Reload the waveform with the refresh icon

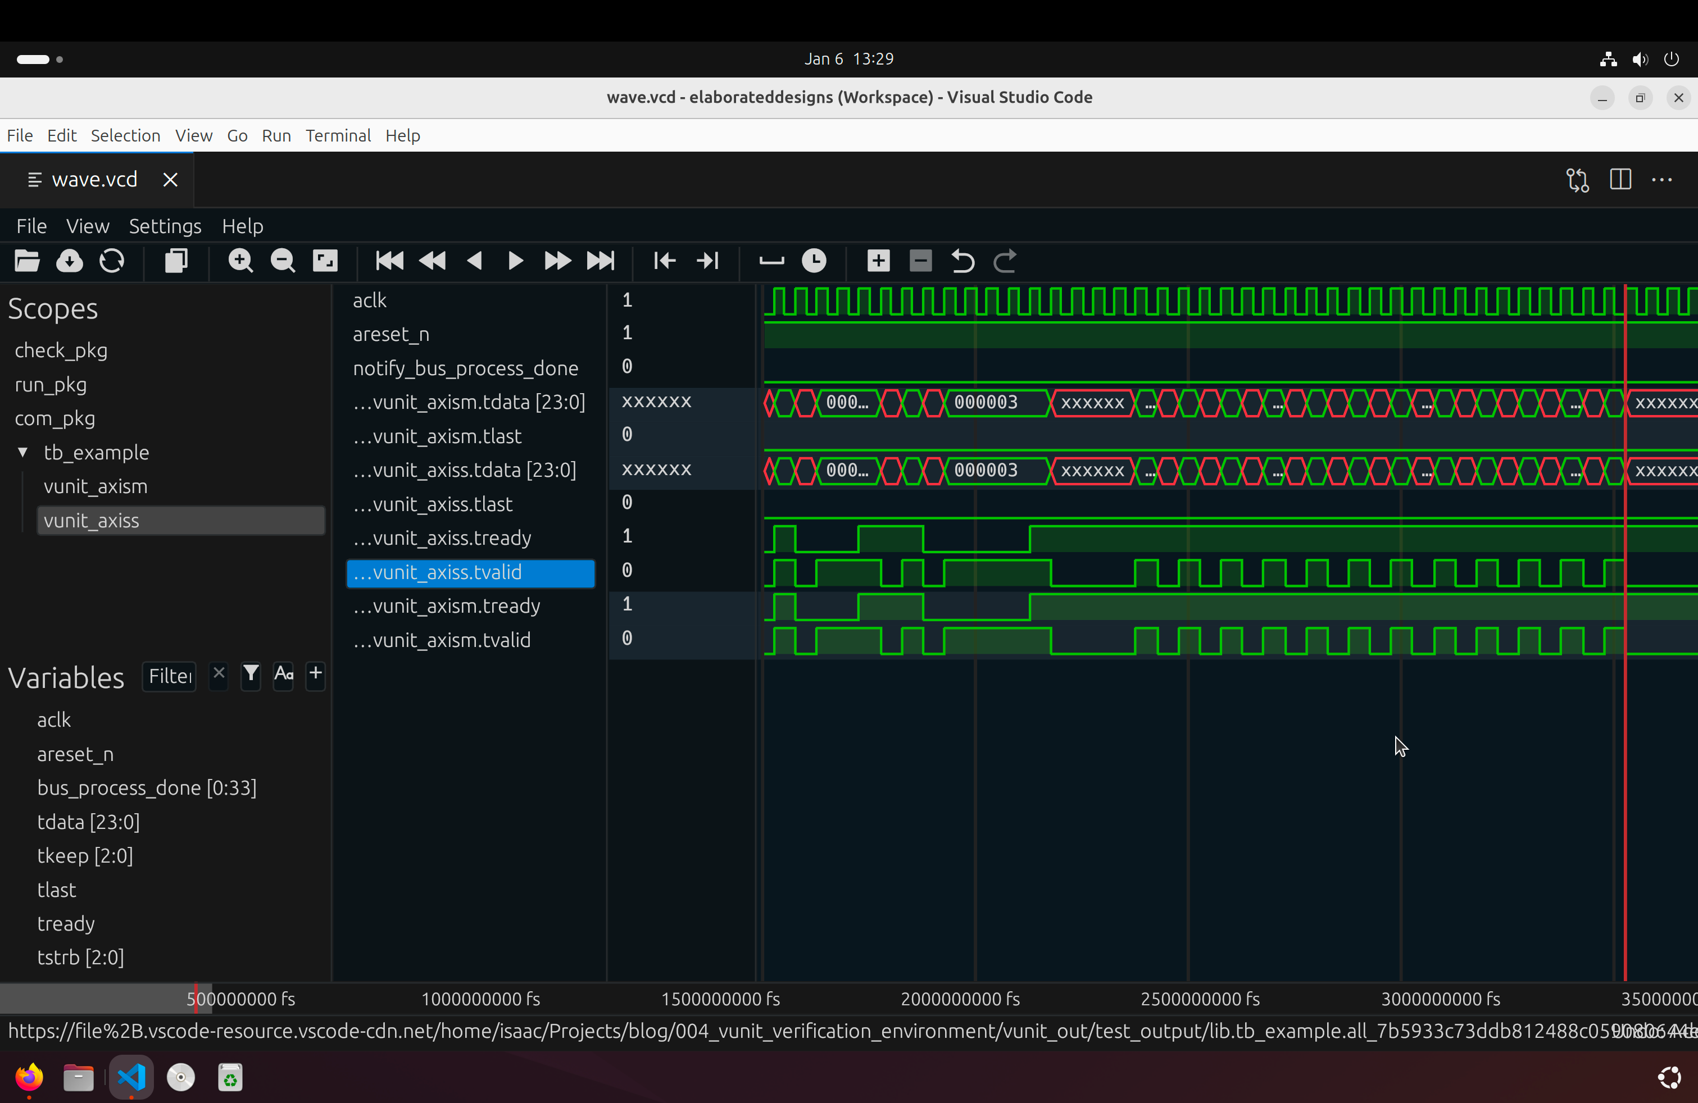(x=112, y=261)
